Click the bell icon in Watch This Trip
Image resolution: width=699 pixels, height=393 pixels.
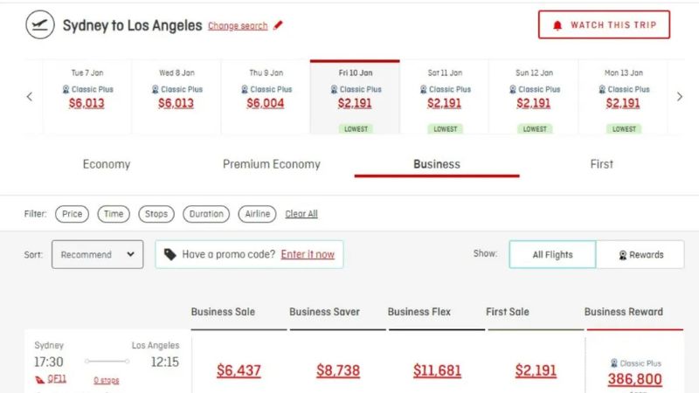point(557,25)
